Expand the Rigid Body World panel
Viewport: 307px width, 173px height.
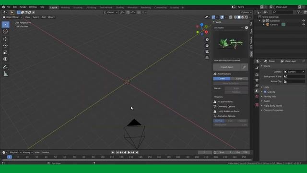coord(272,106)
